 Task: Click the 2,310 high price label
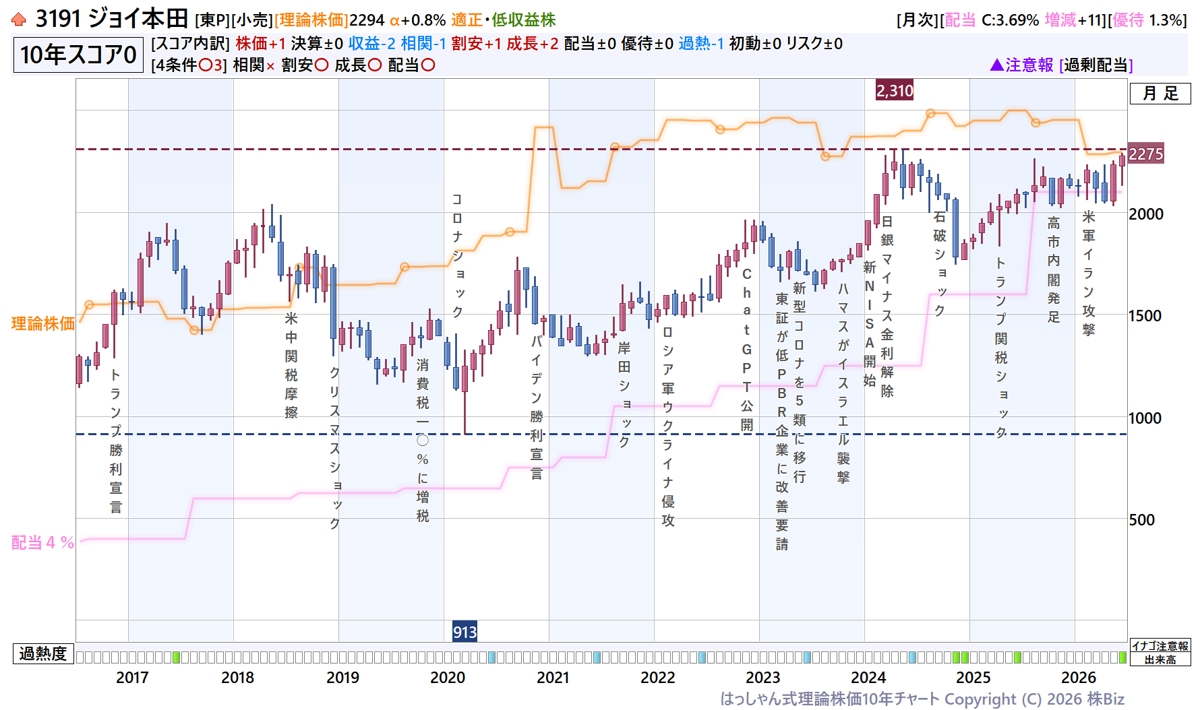(895, 90)
